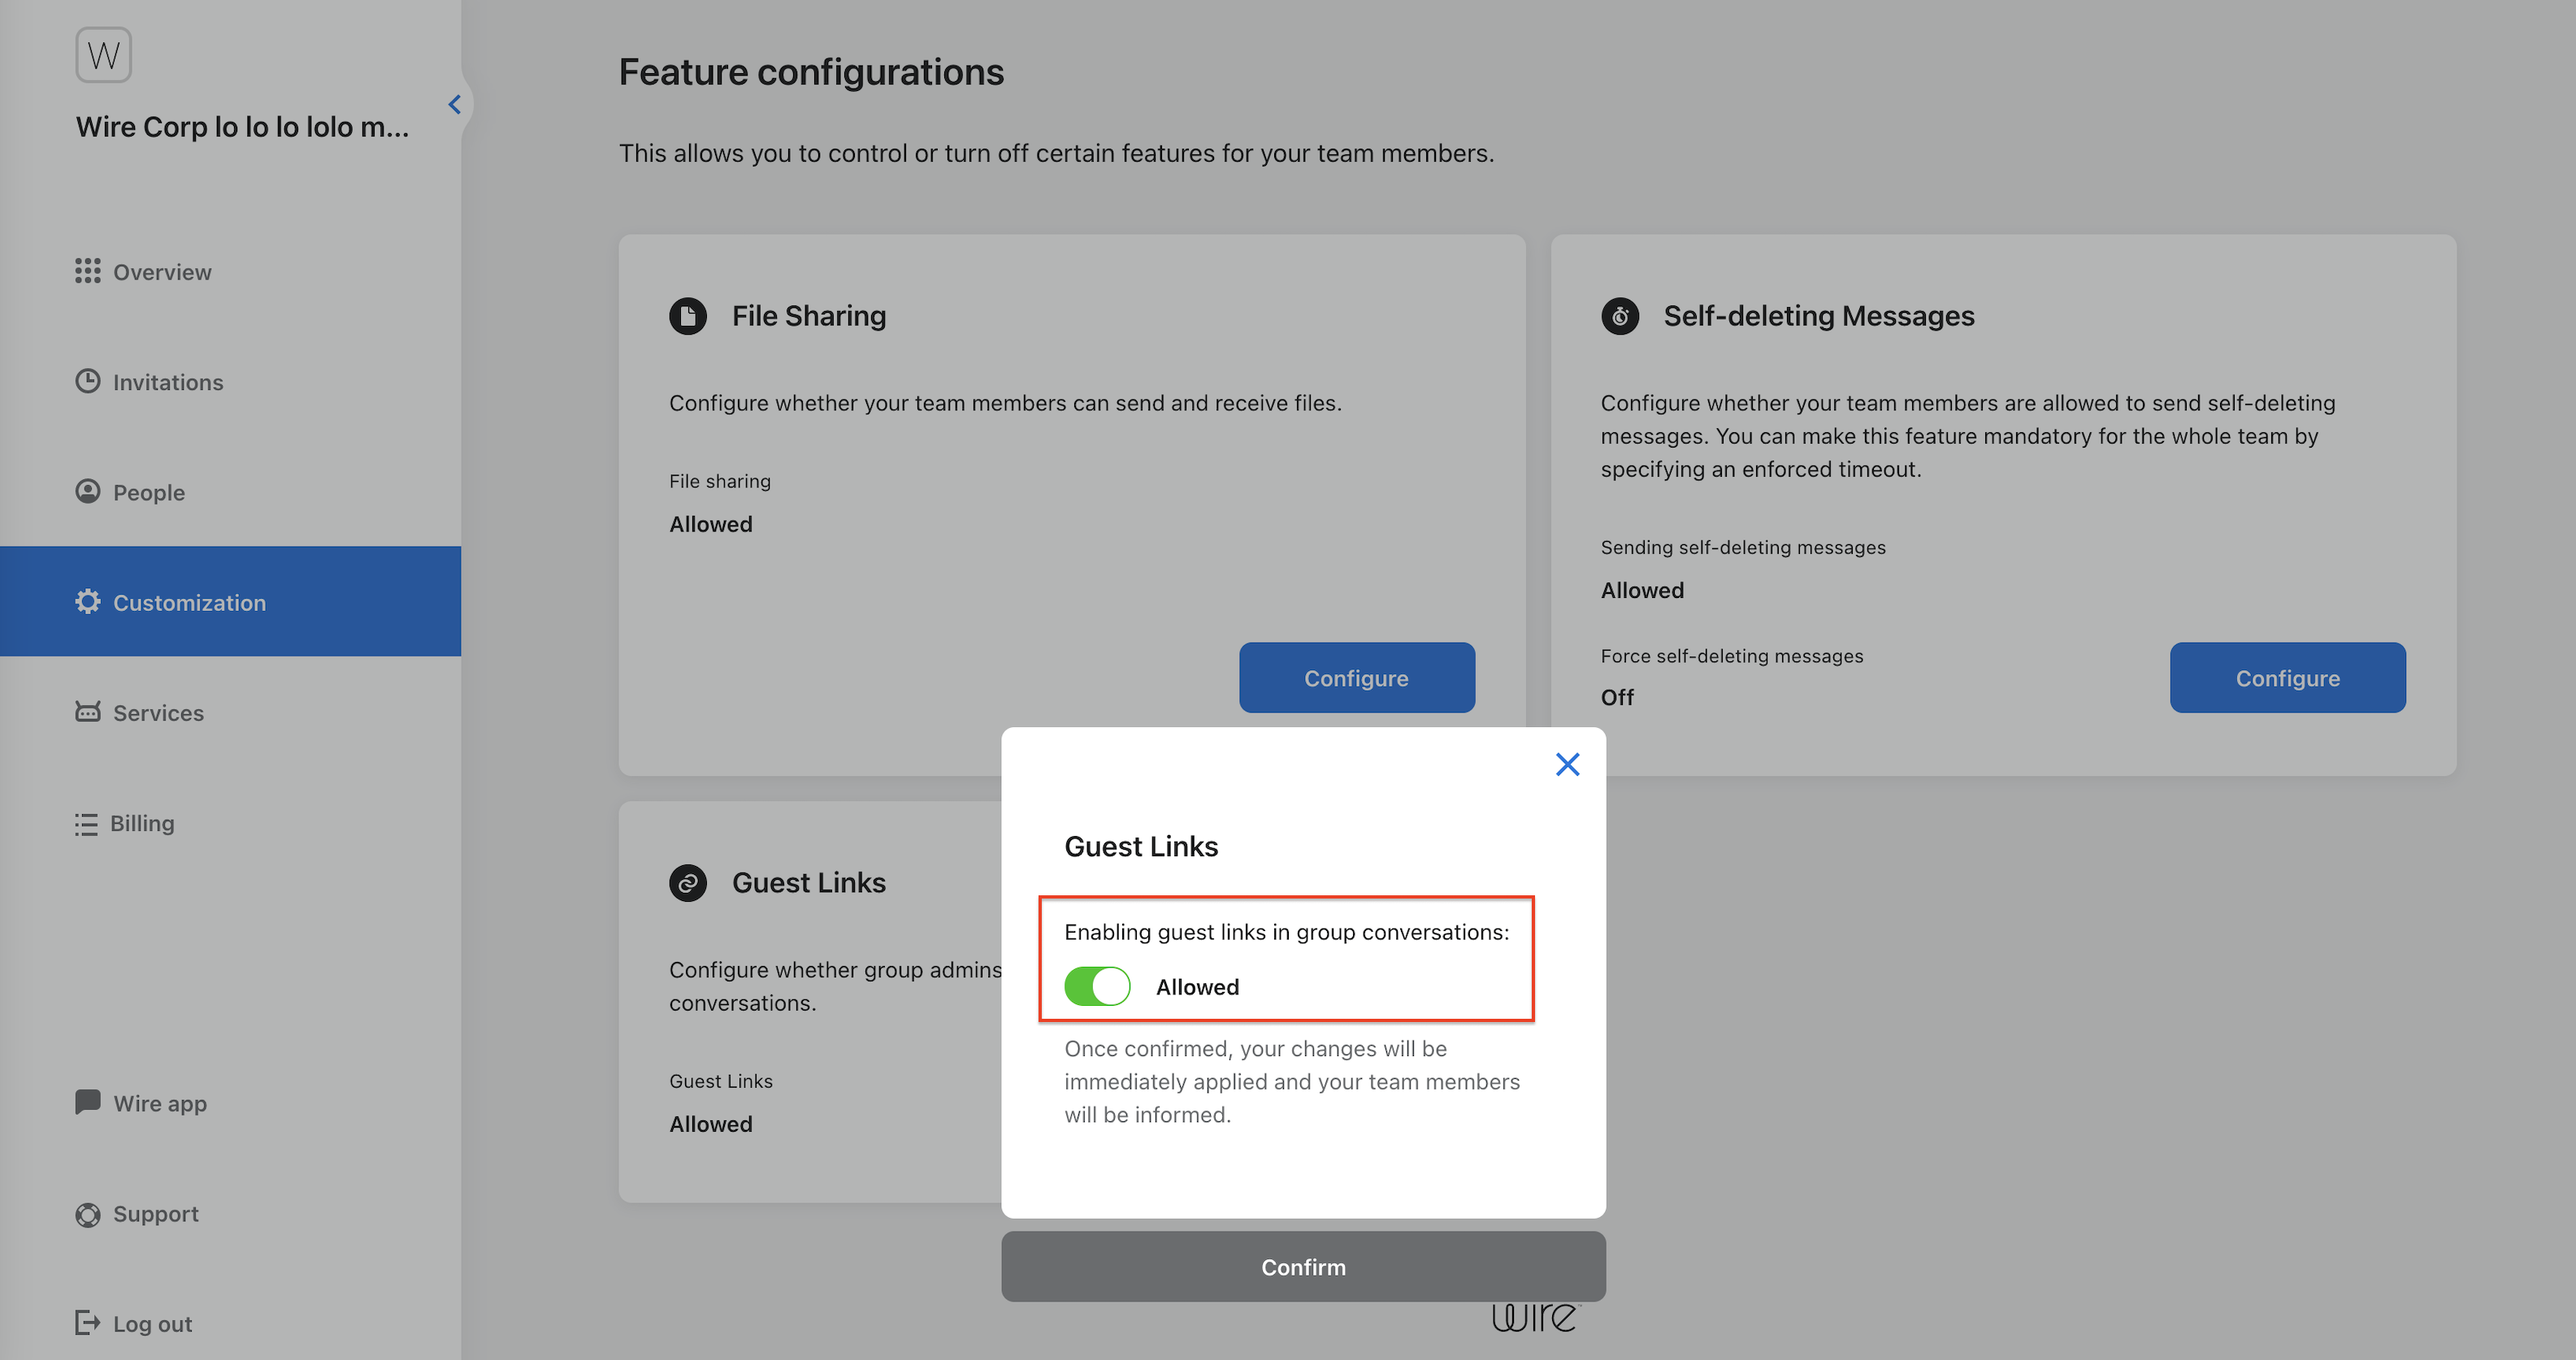
Task: Click the File Sharing document icon
Action: (x=688, y=316)
